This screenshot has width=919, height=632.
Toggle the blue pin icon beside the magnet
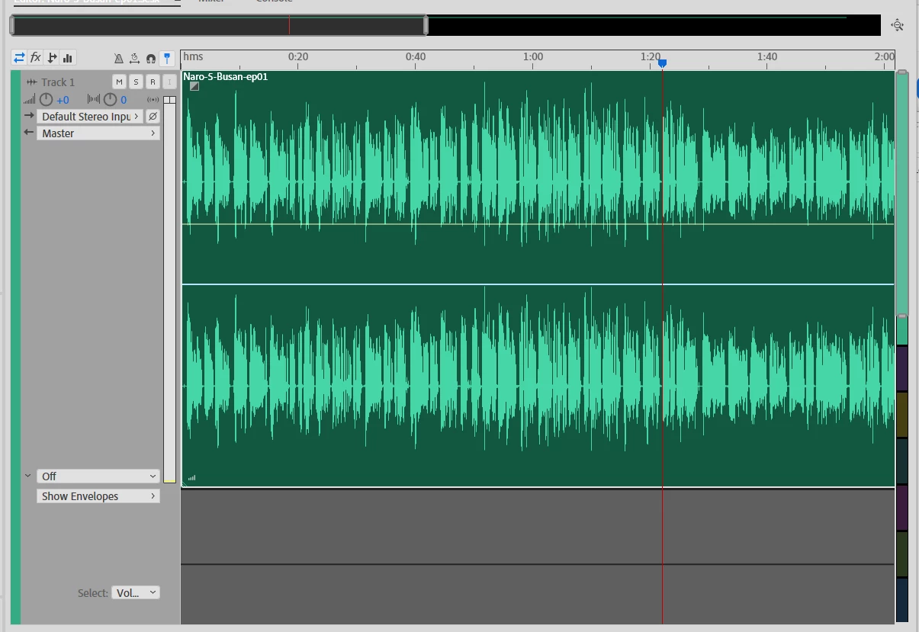[x=167, y=58]
